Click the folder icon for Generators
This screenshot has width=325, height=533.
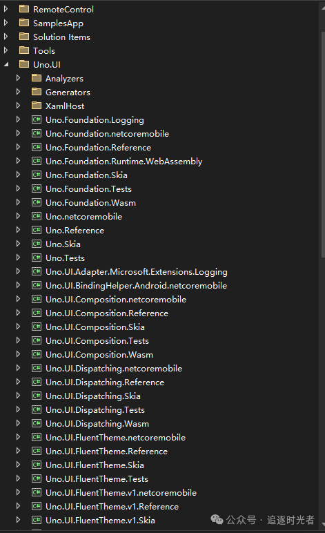pos(37,92)
